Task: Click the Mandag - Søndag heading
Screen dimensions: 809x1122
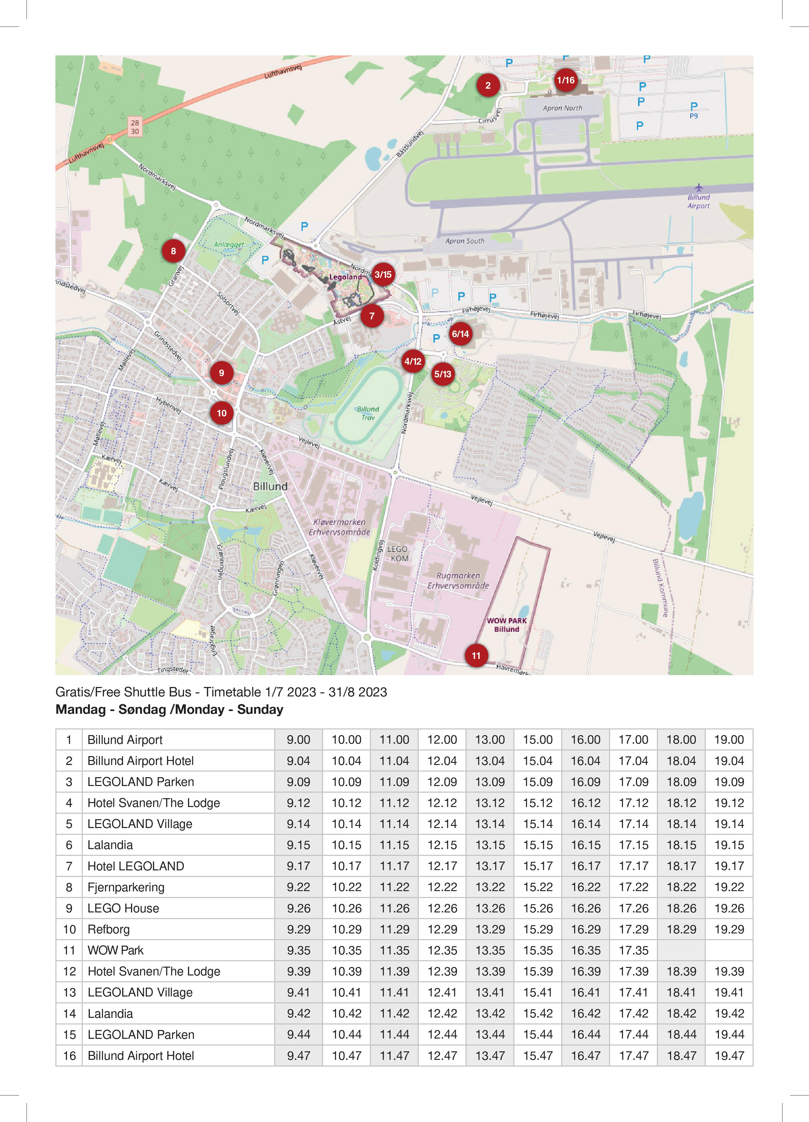Action: 170,710
